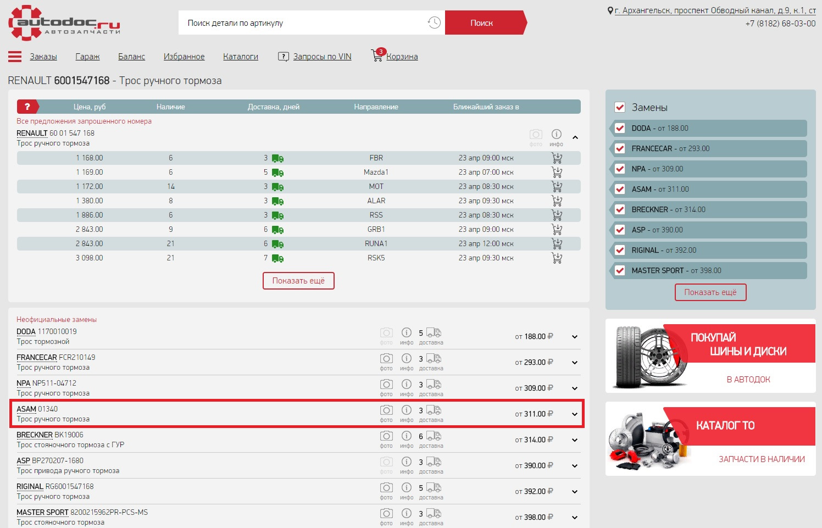Open the Запросы по VIN link
822x528 pixels.
pyautogui.click(x=323, y=57)
